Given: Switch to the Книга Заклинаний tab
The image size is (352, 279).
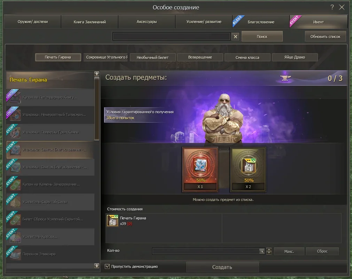Looking at the screenshot, I should (90, 22).
